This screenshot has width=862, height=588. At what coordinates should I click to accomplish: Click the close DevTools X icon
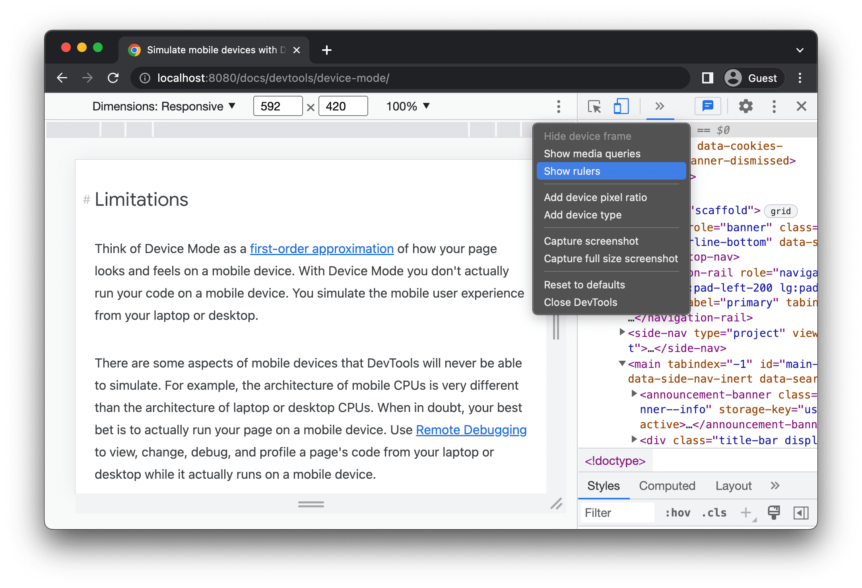pyautogui.click(x=802, y=106)
